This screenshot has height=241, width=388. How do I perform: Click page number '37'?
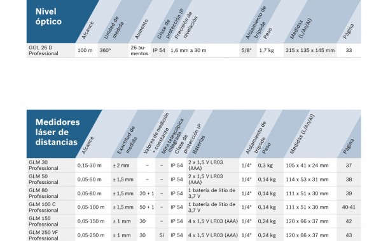tap(349, 166)
